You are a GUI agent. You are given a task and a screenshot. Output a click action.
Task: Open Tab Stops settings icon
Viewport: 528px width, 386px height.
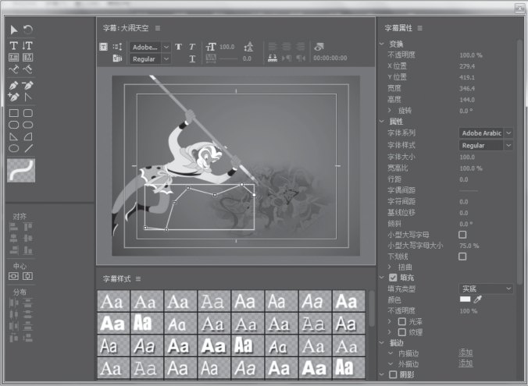coord(273,58)
